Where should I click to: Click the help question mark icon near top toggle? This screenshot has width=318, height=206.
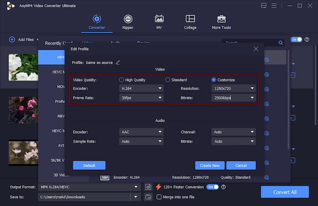point(307,40)
